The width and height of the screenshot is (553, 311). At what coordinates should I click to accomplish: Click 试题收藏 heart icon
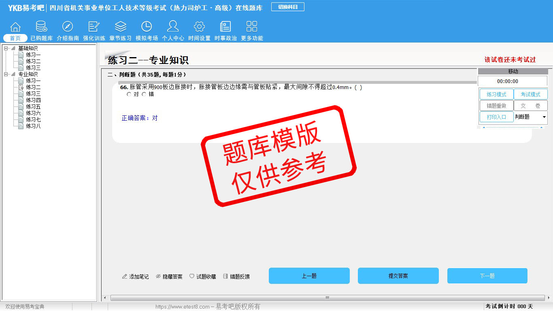tap(192, 277)
